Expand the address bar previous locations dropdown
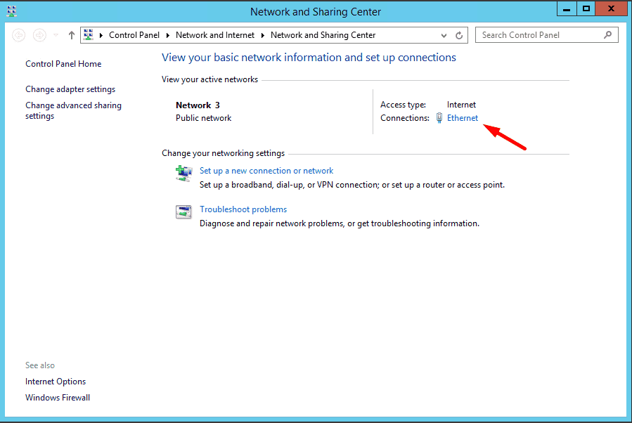Image resolution: width=632 pixels, height=423 pixels. click(444, 35)
